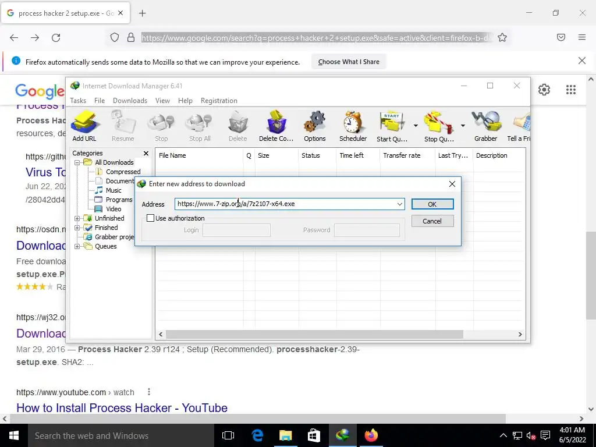The image size is (596, 447).
Task: Open the File menu
Action: click(x=100, y=101)
